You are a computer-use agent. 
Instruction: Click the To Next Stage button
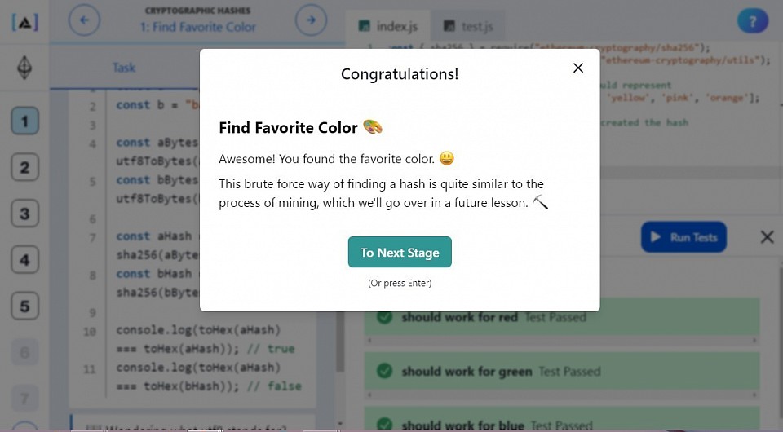(400, 253)
